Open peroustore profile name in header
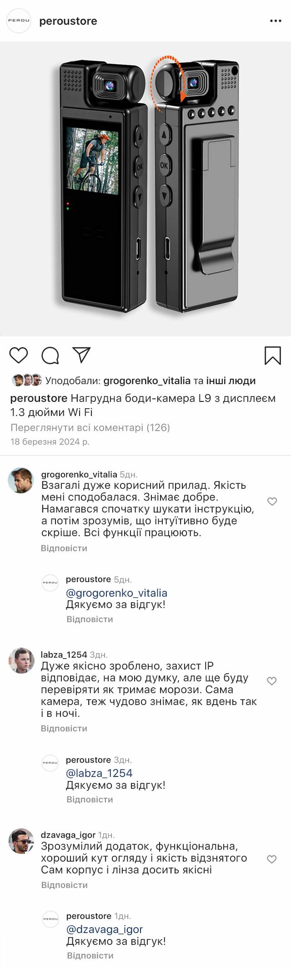The height and width of the screenshot is (969, 291). [x=68, y=21]
